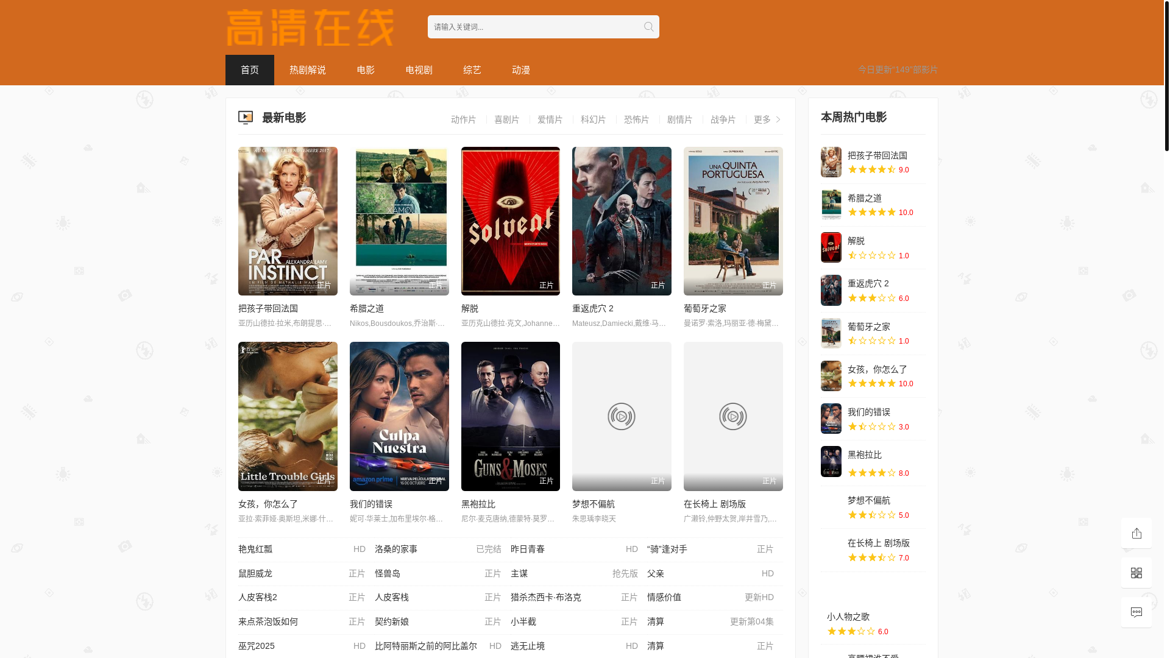Click the 梦想不偏航 placeholder play icon
The height and width of the screenshot is (658, 1170).
click(621, 417)
